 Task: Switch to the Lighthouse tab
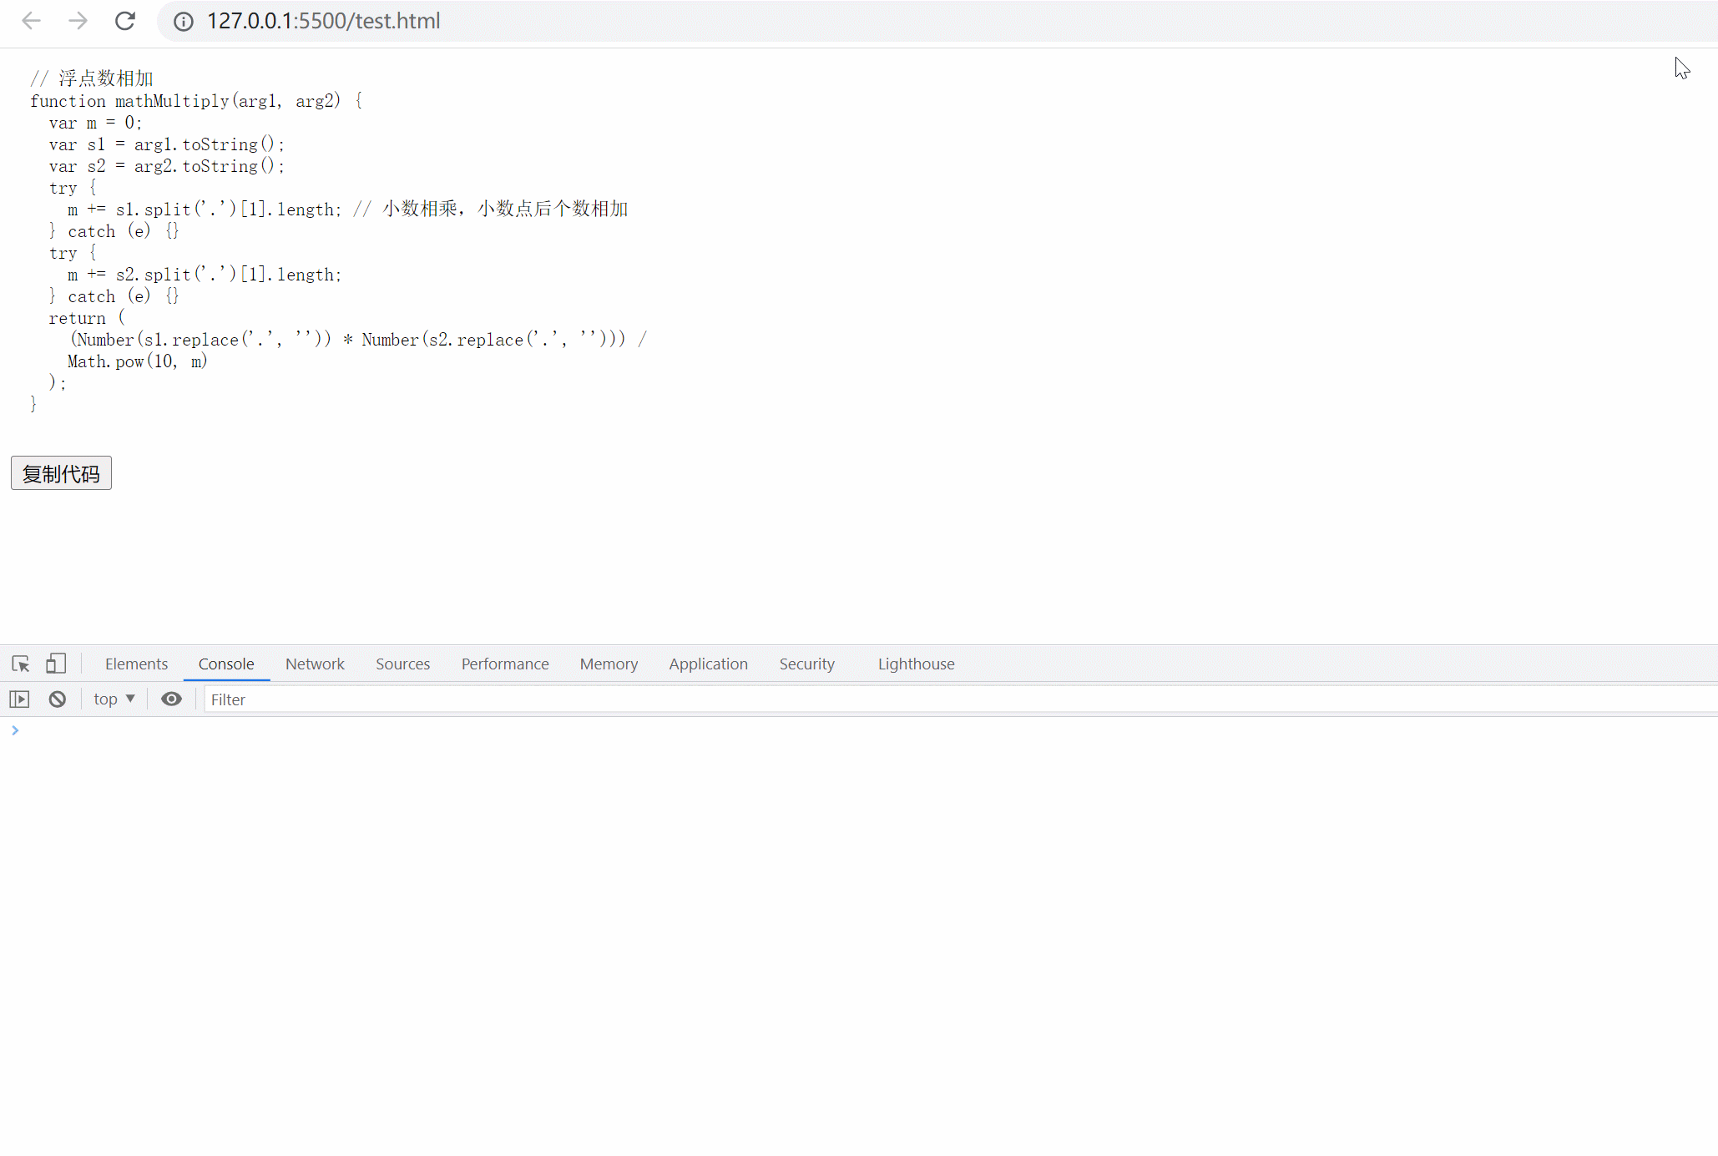[x=916, y=664]
